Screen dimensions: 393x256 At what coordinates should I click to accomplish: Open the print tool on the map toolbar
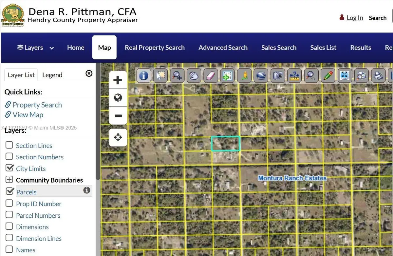[378, 75]
